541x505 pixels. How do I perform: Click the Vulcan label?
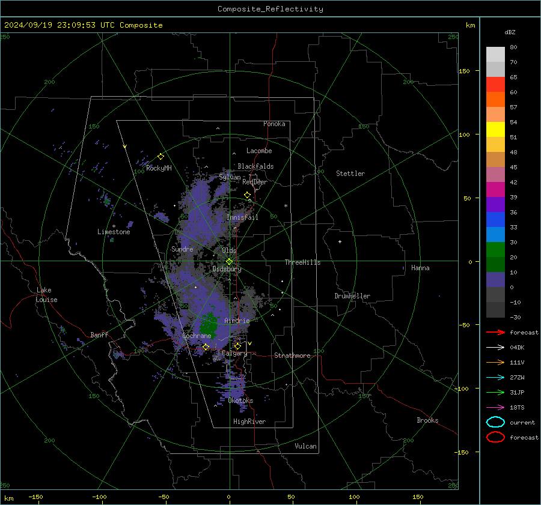[x=306, y=446]
